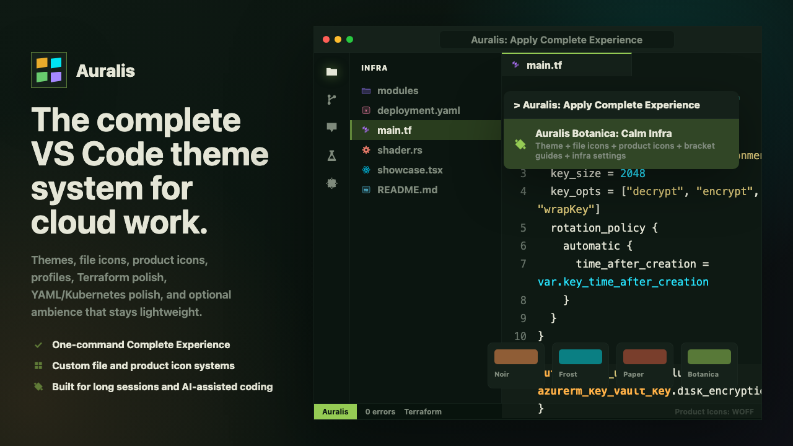This screenshot has height=446, width=793.
Task: Click var.key_time_after_creation in the editor
Action: 623,282
